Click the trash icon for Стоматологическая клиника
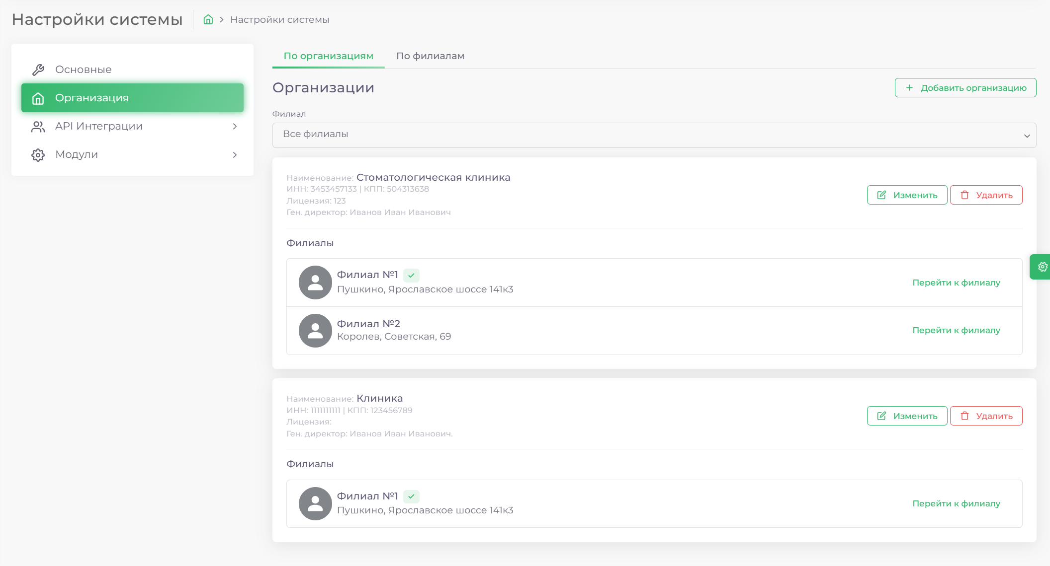The width and height of the screenshot is (1050, 566). coord(964,195)
